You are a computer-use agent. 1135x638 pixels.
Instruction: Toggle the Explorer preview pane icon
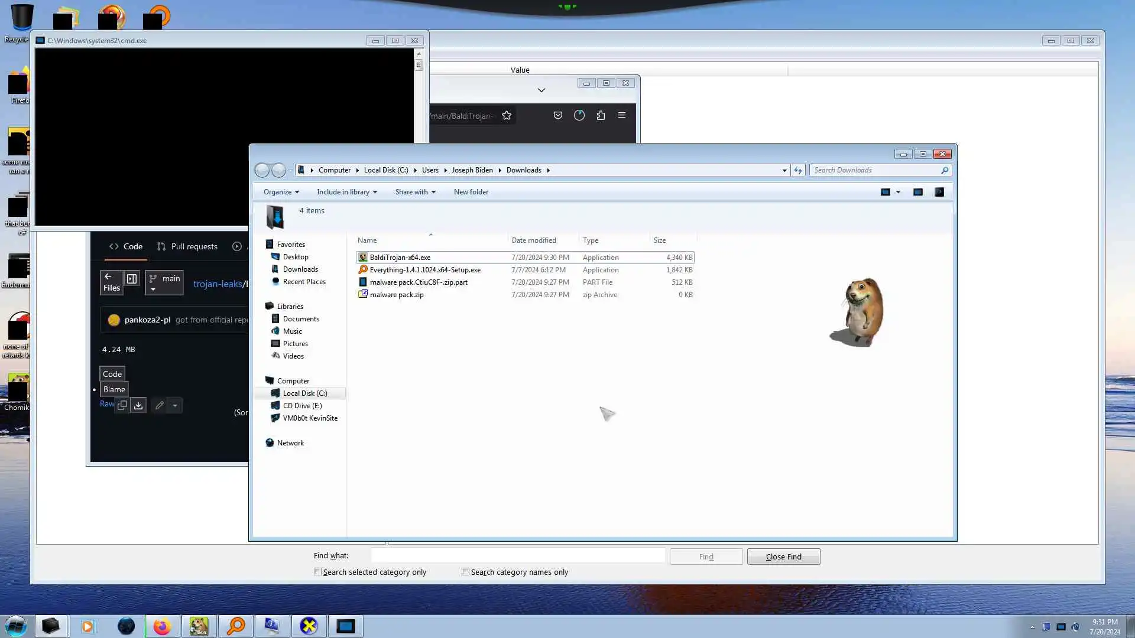point(917,192)
